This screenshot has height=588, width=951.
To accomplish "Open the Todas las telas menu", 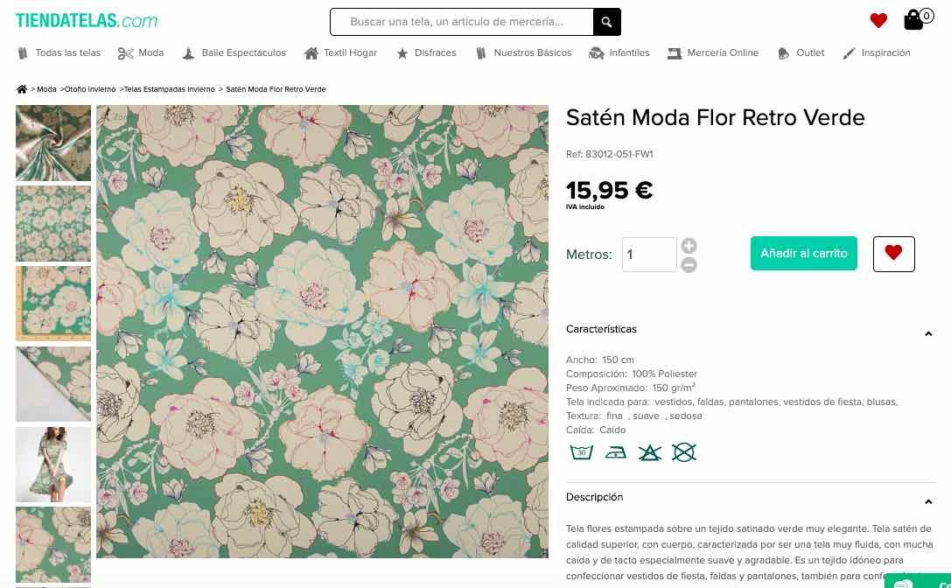I will click(x=59, y=53).
